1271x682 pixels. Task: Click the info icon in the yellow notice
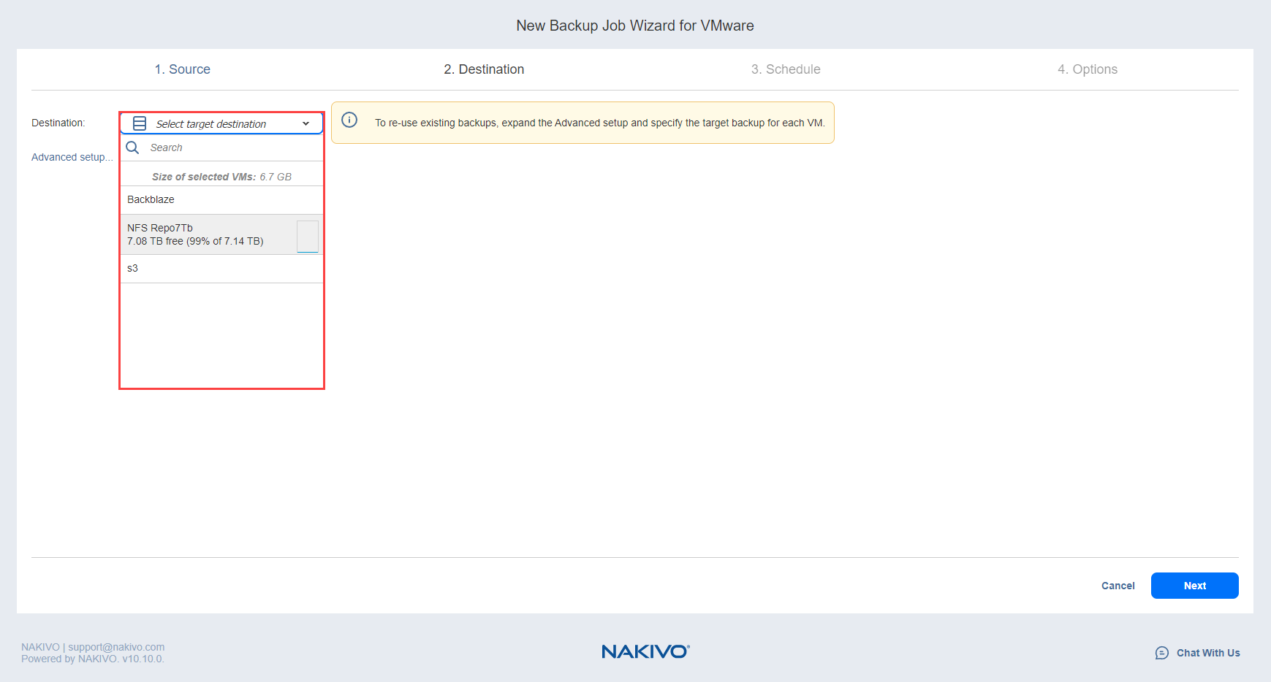349,120
